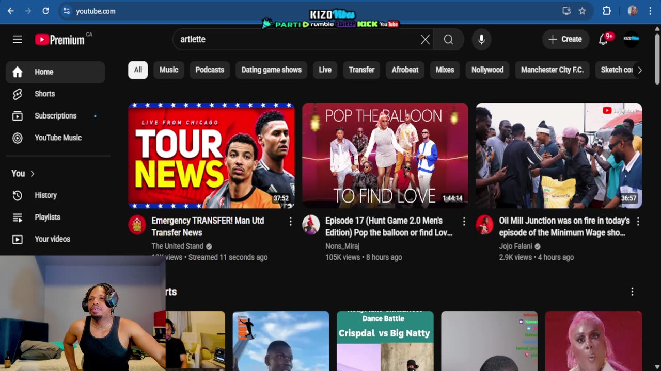The height and width of the screenshot is (371, 661).
Task: Open options menu for Man Utd Transfer News video
Action: [290, 222]
